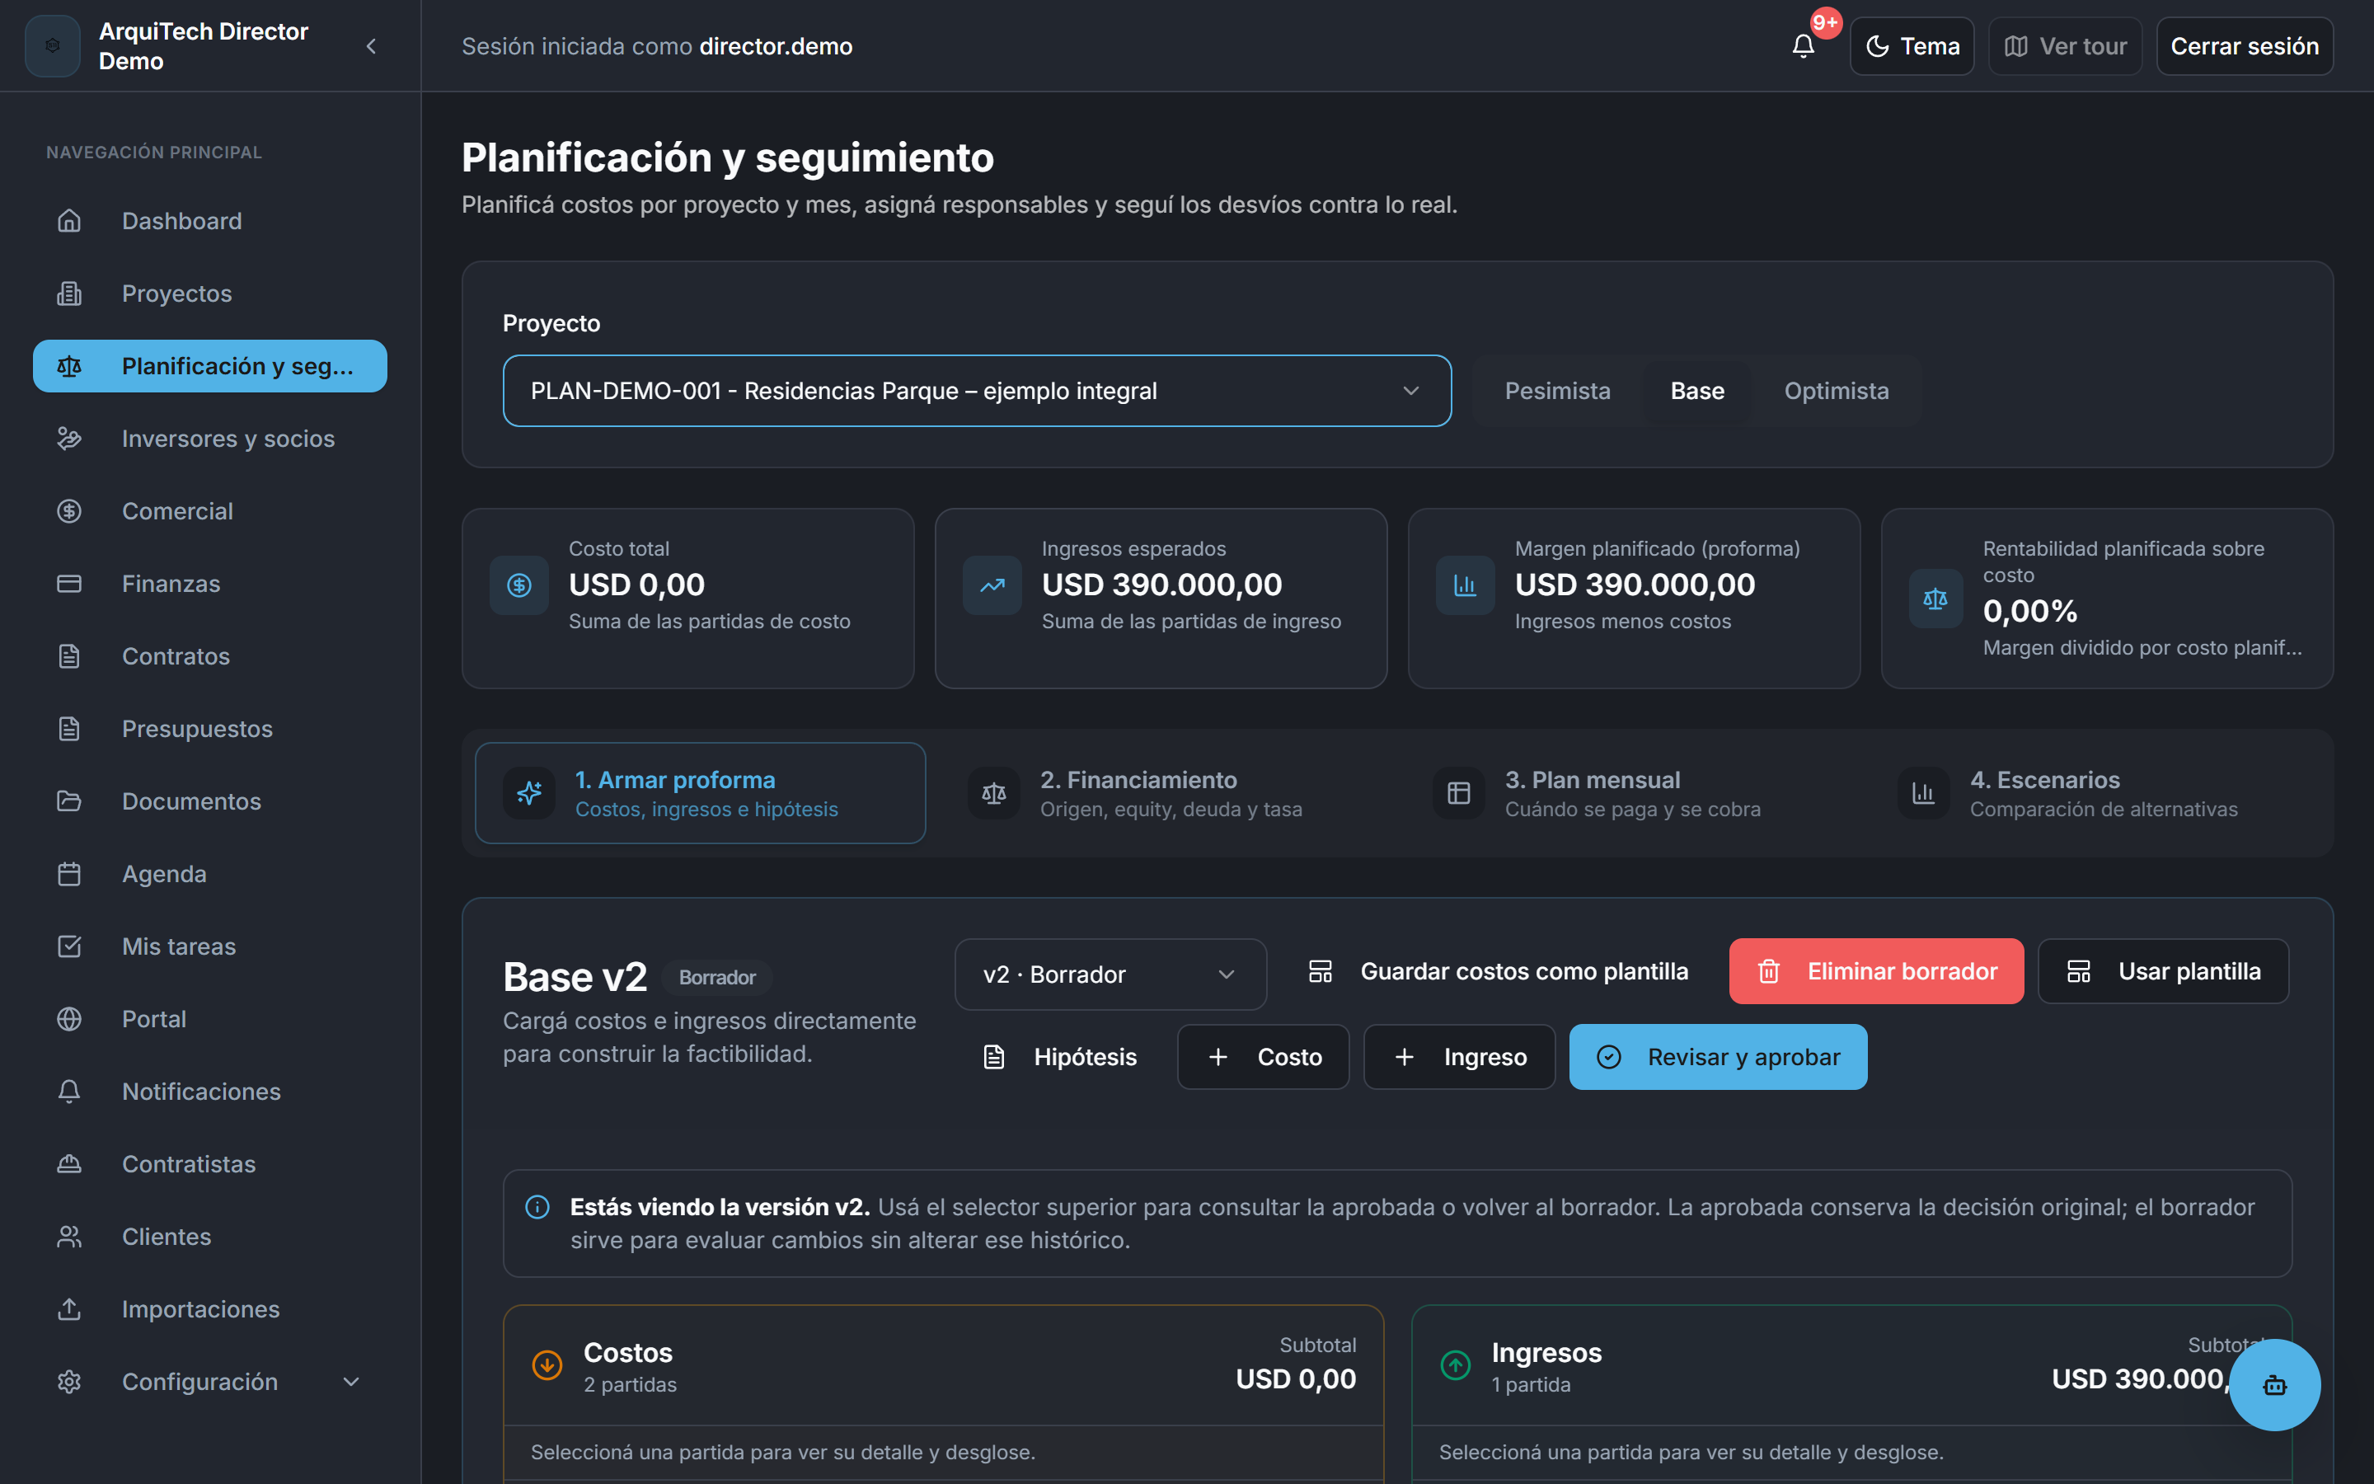This screenshot has height=1484, width=2374.
Task: Click the Configuración gear icon
Action: [x=68, y=1383]
